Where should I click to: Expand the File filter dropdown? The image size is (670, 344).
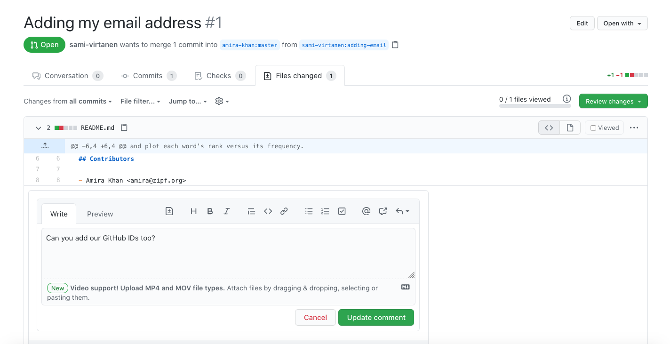pyautogui.click(x=140, y=101)
